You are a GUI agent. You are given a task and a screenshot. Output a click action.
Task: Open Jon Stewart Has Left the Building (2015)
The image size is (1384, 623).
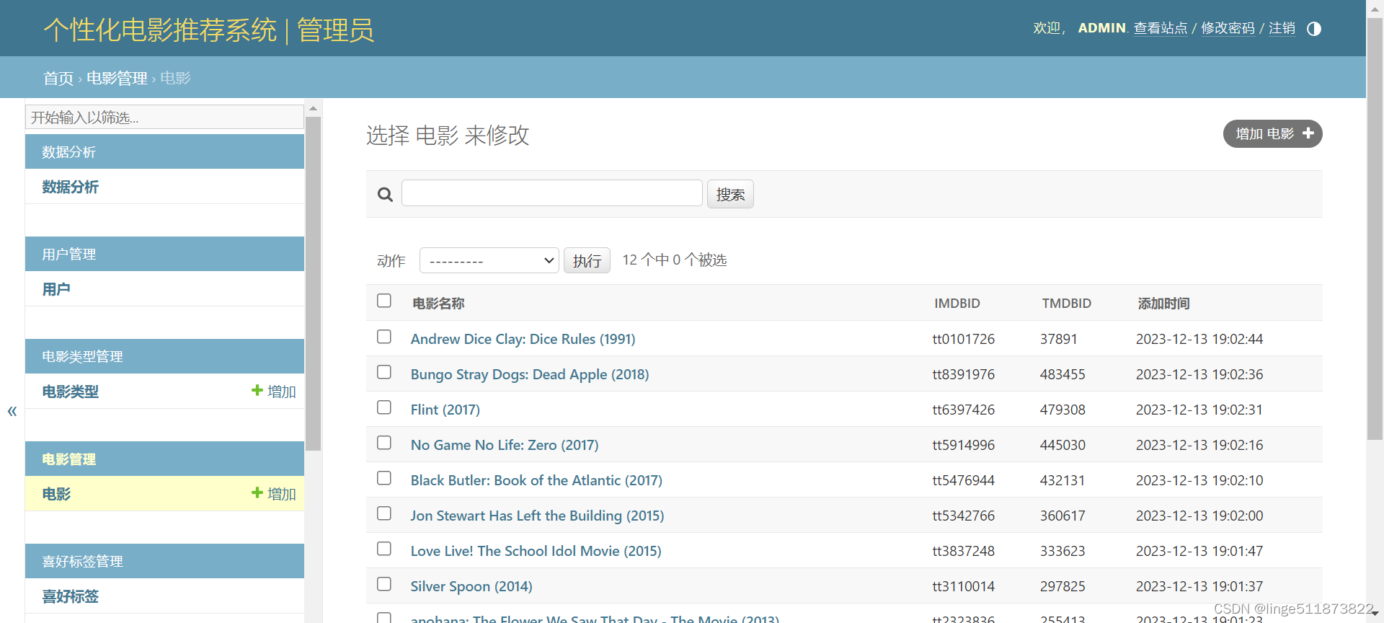(x=538, y=516)
